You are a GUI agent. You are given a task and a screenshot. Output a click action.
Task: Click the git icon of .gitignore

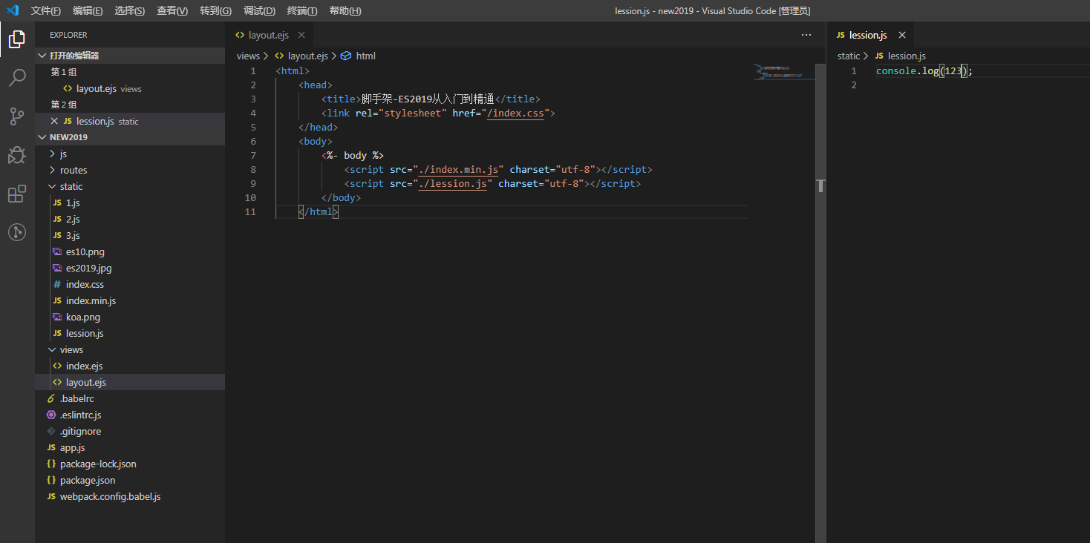[x=51, y=431]
